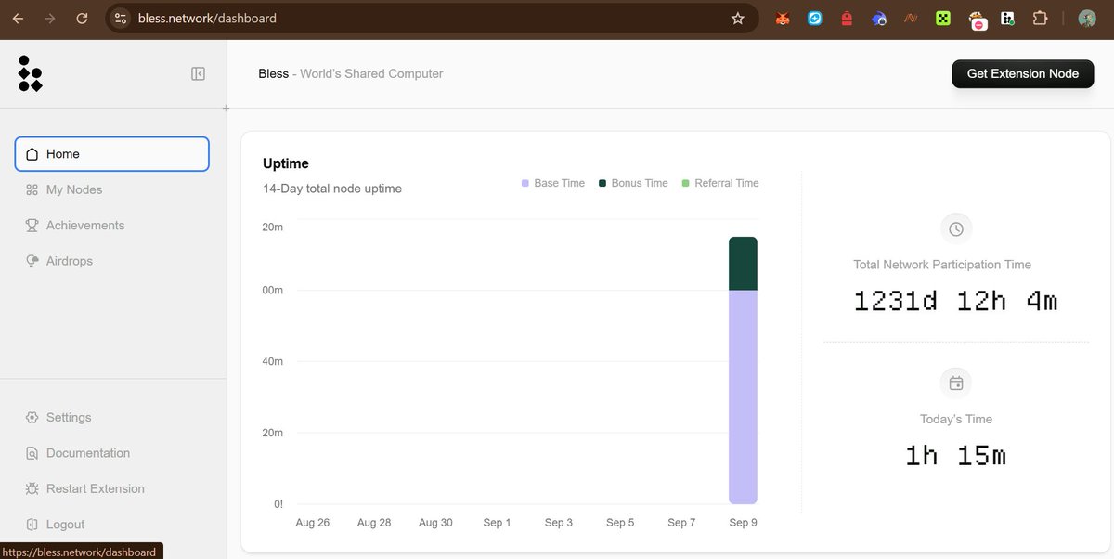Collapse the sidebar with the panel toggle icon
This screenshot has height=559, width=1114.
pyautogui.click(x=198, y=73)
